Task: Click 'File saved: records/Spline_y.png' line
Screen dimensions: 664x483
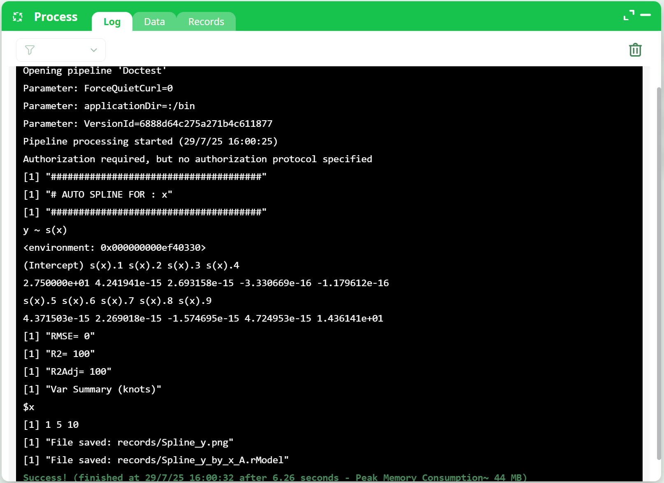Action: (x=128, y=443)
